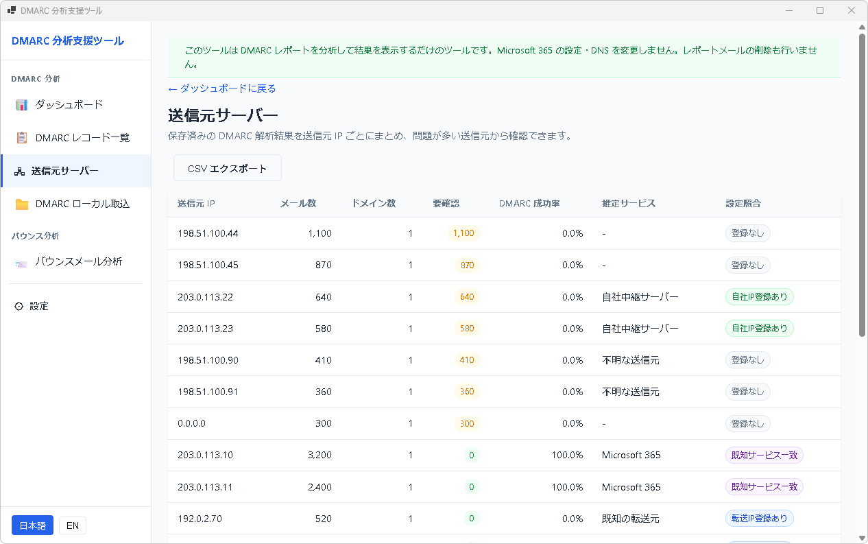The height and width of the screenshot is (544, 868).
Task: Select the IP 203.0.113.23 cell
Action: (205, 329)
